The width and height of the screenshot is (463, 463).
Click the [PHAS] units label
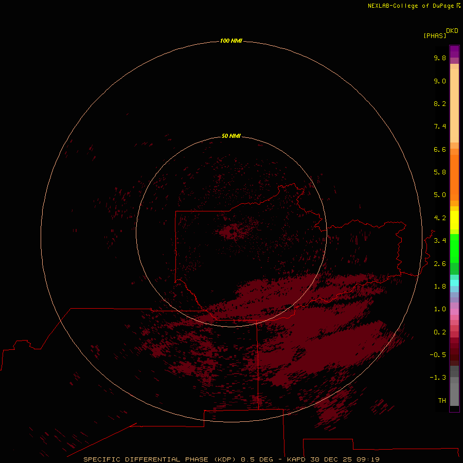pyautogui.click(x=435, y=35)
